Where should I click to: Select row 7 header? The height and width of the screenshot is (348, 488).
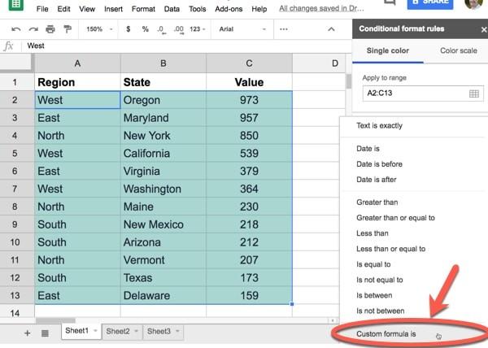pyautogui.click(x=15, y=189)
